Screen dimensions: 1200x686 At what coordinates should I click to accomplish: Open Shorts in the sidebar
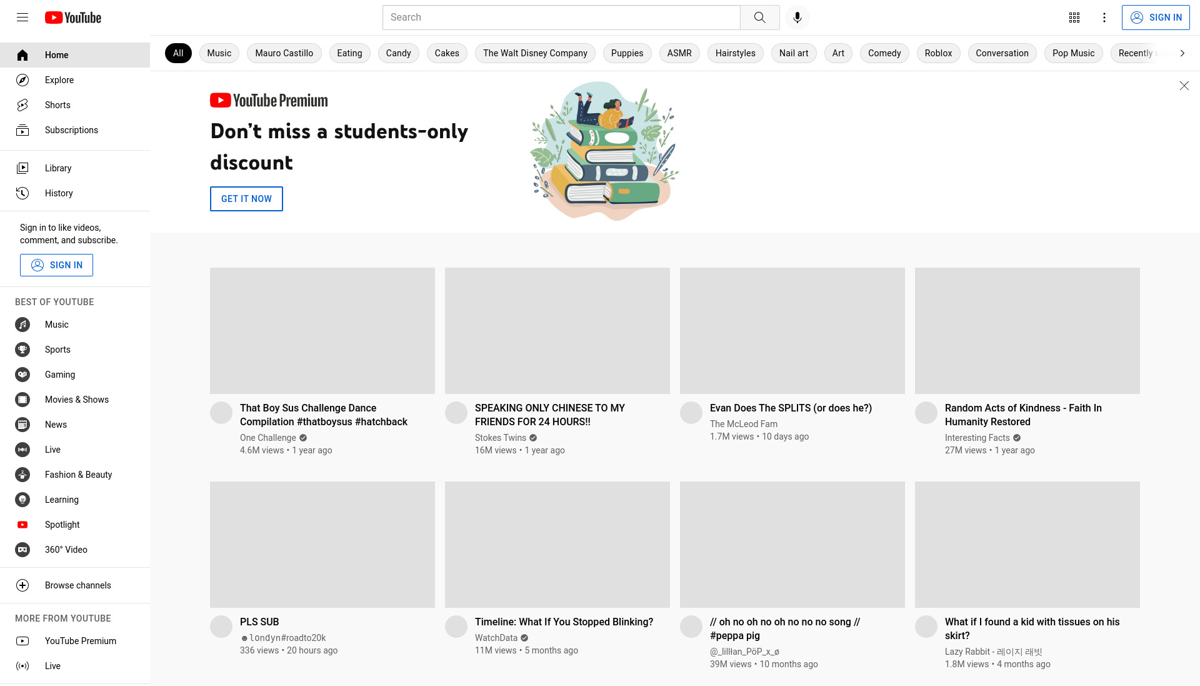coord(75,105)
